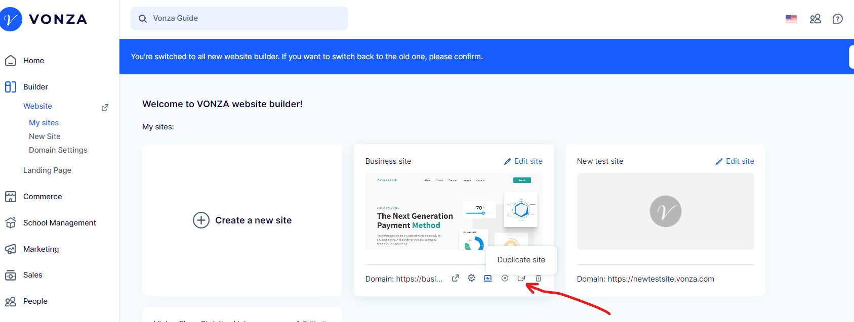Open Website in a new tab via its external-link icon

click(x=105, y=107)
